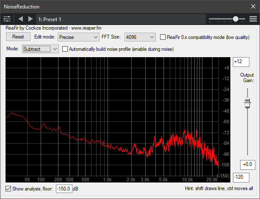Uncheck the Show analysis checkbox

point(8,189)
